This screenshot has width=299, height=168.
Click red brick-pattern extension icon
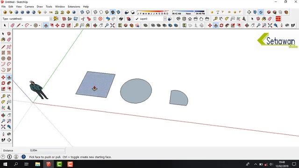pos(278,19)
